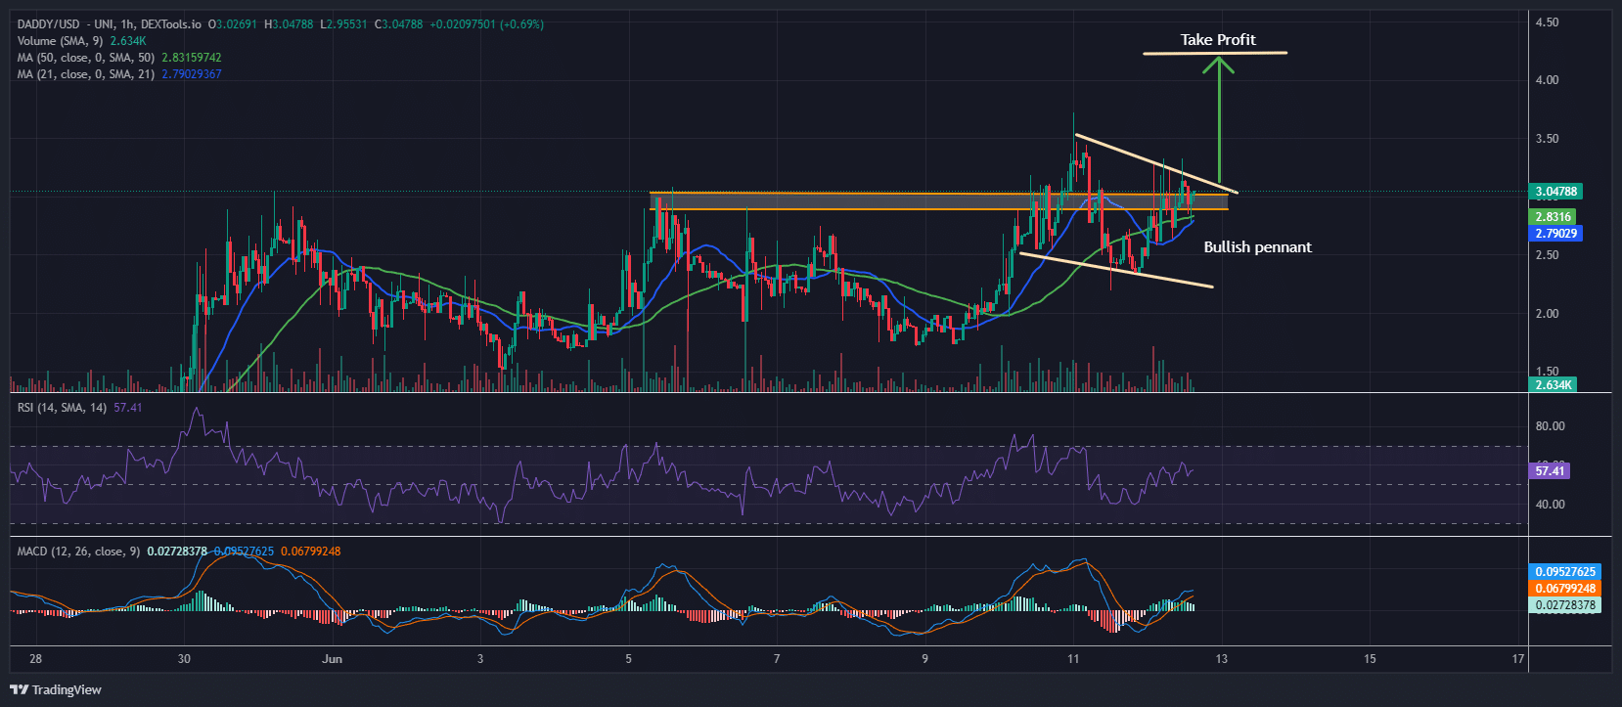Click the volume value tag 2.634K
The height and width of the screenshot is (707, 1622).
tap(1553, 385)
